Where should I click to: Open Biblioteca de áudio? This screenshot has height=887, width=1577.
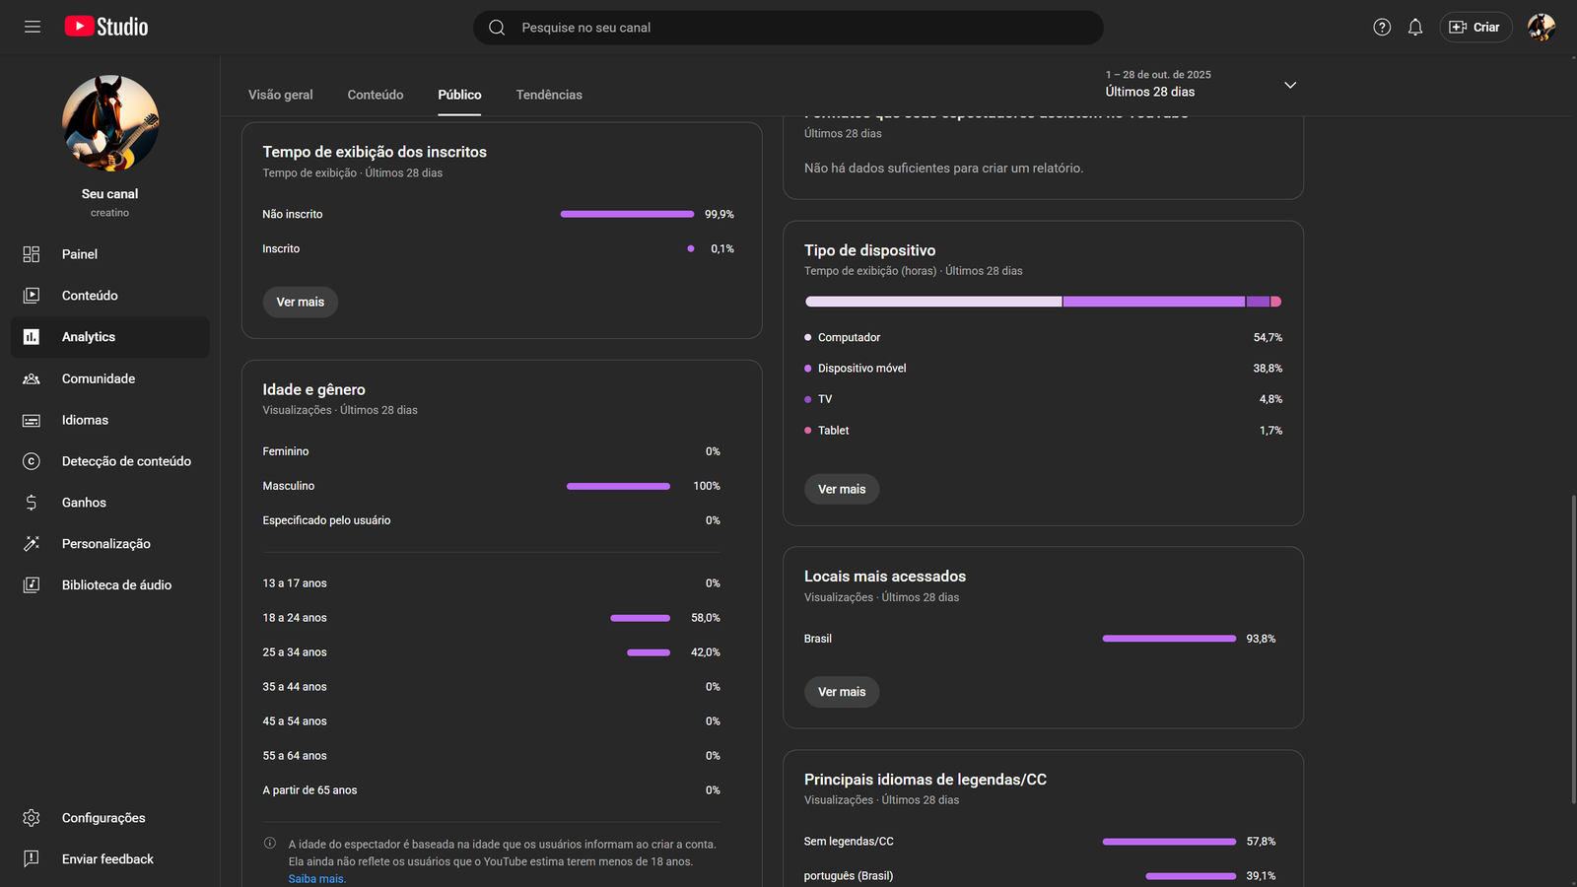[116, 585]
